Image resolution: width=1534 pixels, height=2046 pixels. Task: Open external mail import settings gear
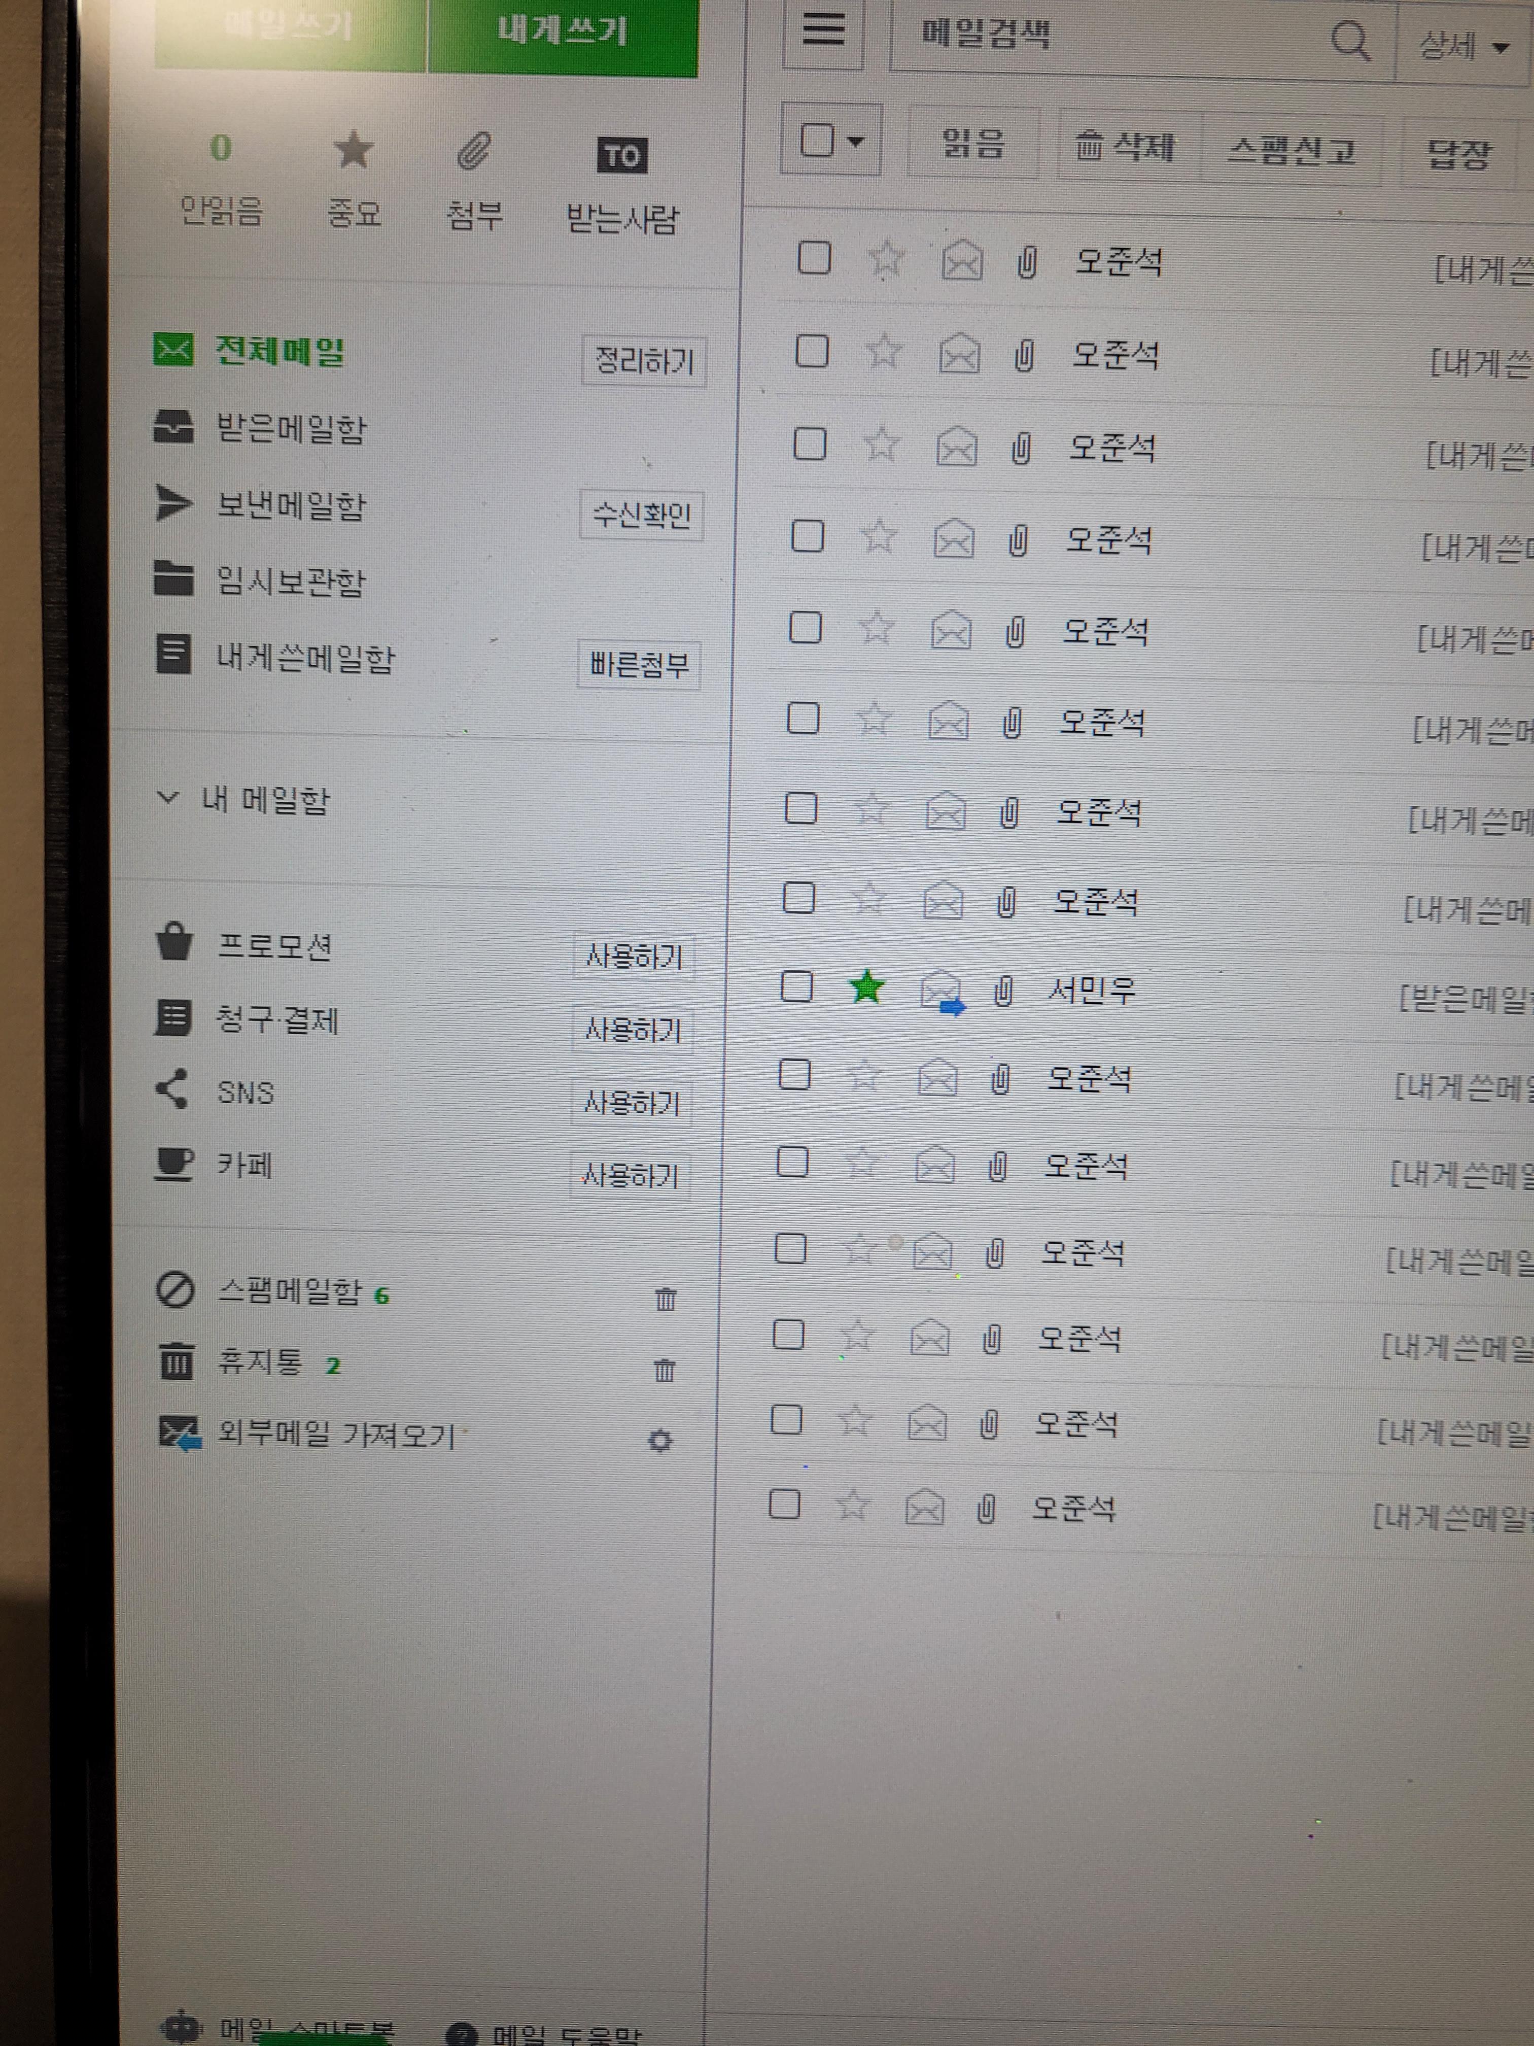coord(659,1440)
